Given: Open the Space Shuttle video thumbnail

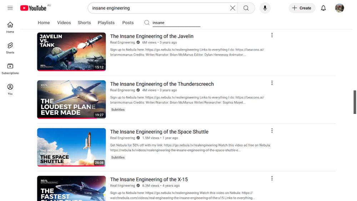Looking at the screenshot, I should tap(71, 147).
